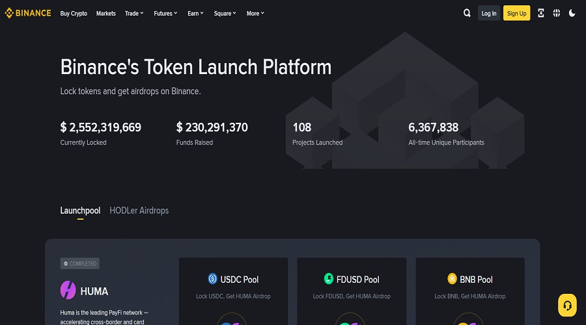Image resolution: width=586 pixels, height=325 pixels.
Task: Open the search magnifier icon
Action: coord(467,13)
